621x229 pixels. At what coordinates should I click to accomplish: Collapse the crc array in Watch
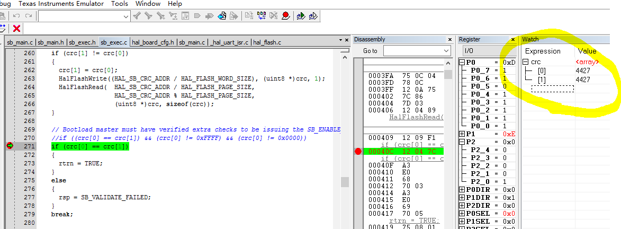click(526, 62)
